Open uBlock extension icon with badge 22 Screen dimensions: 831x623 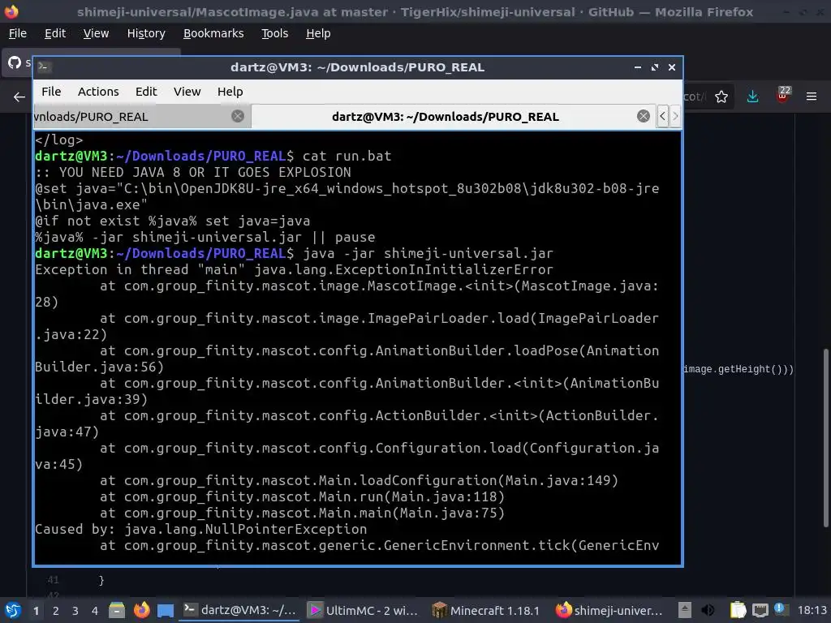point(783,96)
